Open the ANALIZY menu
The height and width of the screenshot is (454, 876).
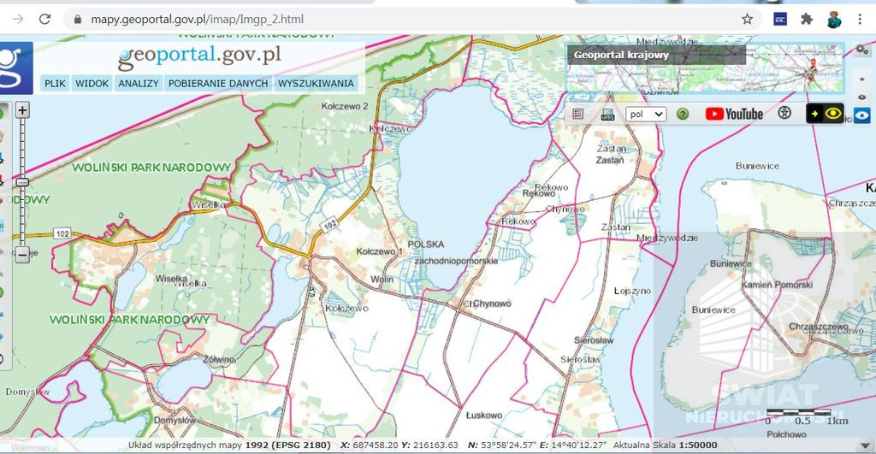[x=139, y=83]
